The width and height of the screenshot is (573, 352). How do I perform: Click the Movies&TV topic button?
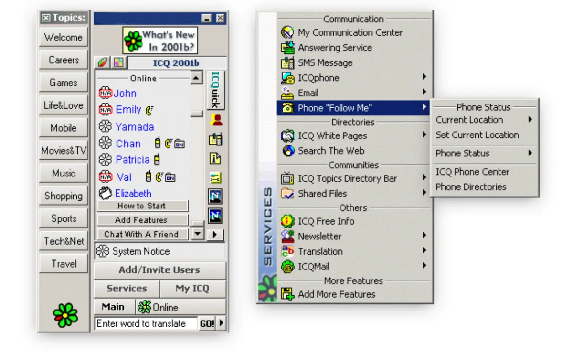[x=64, y=151]
